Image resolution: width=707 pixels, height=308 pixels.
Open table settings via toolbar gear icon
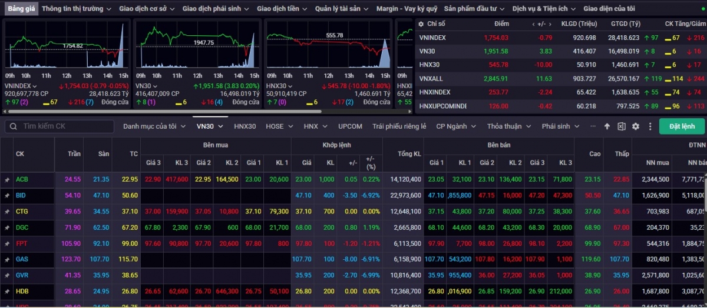click(635, 126)
